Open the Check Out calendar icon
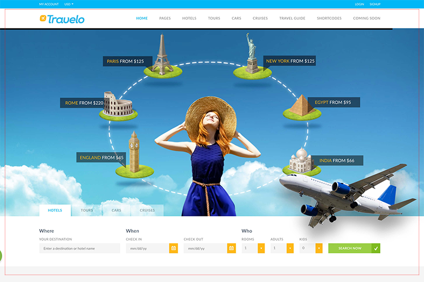 231,248
